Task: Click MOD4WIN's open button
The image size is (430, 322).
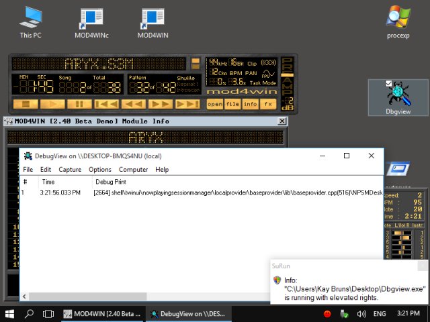Action: click(x=215, y=104)
